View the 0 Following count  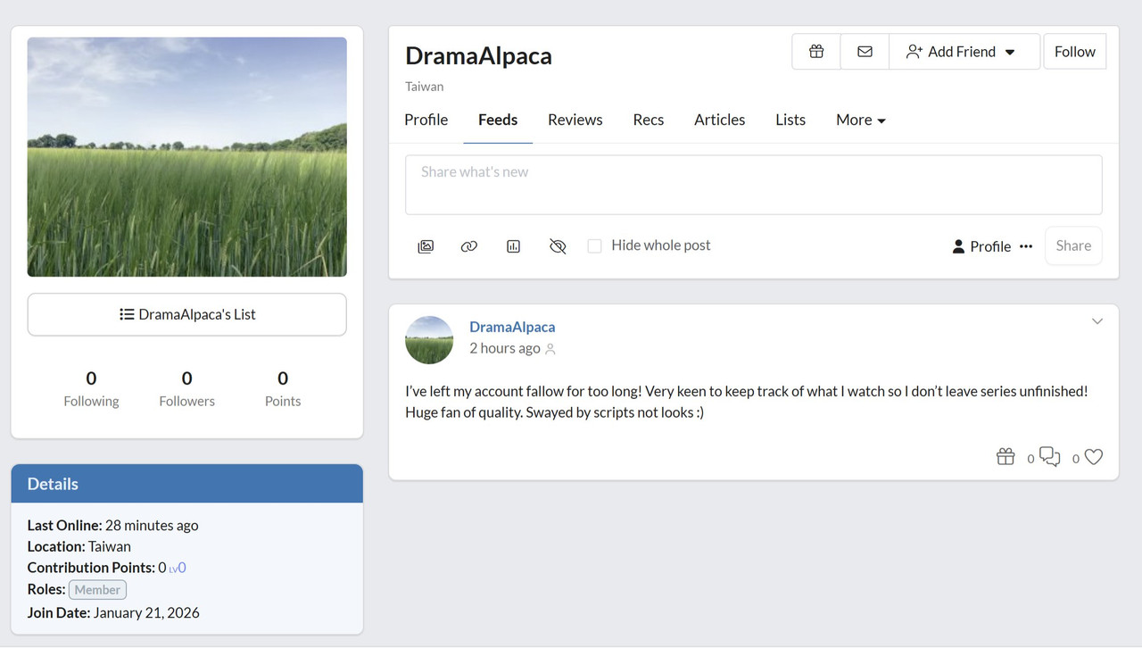click(91, 388)
